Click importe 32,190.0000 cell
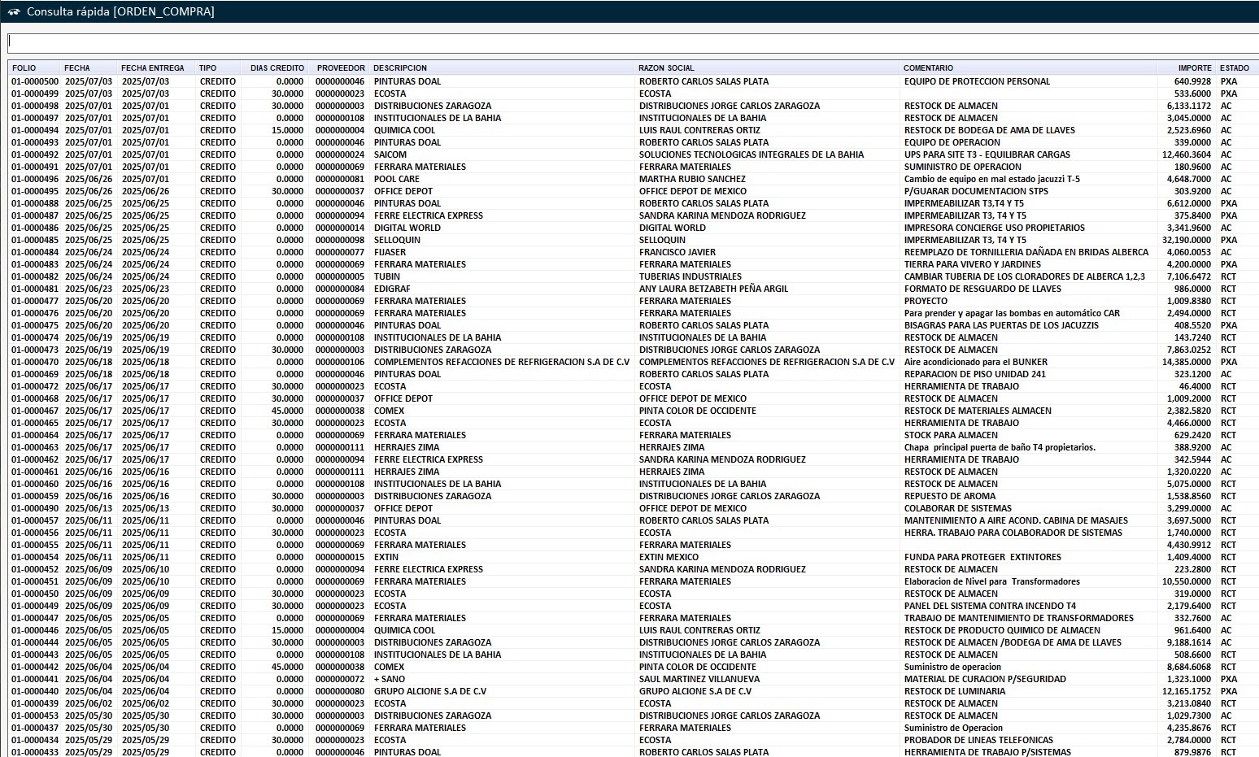The width and height of the screenshot is (1259, 757). (x=1187, y=240)
